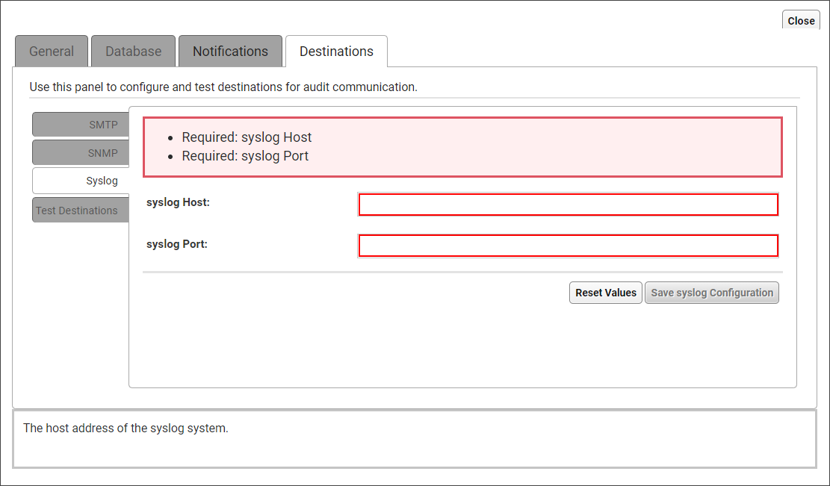Open the Database tab
The height and width of the screenshot is (486, 830).
pyautogui.click(x=133, y=52)
